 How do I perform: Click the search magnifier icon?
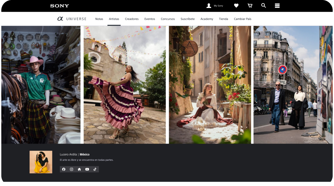tap(263, 6)
